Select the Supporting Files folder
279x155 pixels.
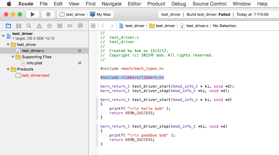tap(44, 57)
